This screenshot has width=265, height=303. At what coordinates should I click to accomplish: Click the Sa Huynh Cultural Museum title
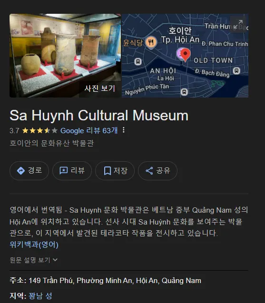point(99,116)
